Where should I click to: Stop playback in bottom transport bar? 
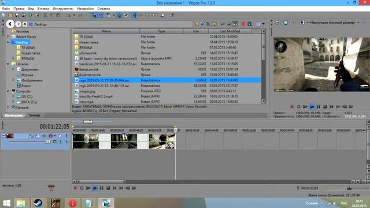108,188
